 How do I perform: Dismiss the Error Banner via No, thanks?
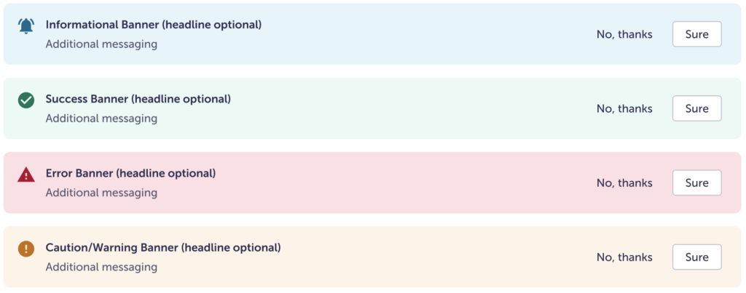624,182
